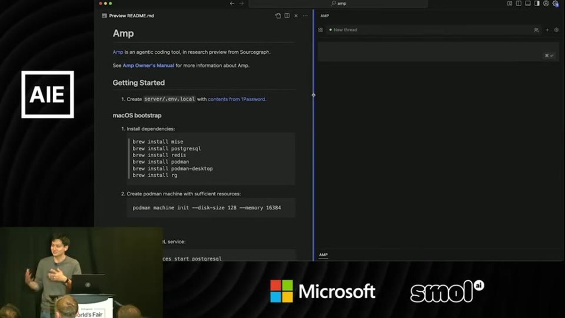This screenshot has height=318, width=565.
Task: Click the Amp main heading
Action: tap(123, 33)
